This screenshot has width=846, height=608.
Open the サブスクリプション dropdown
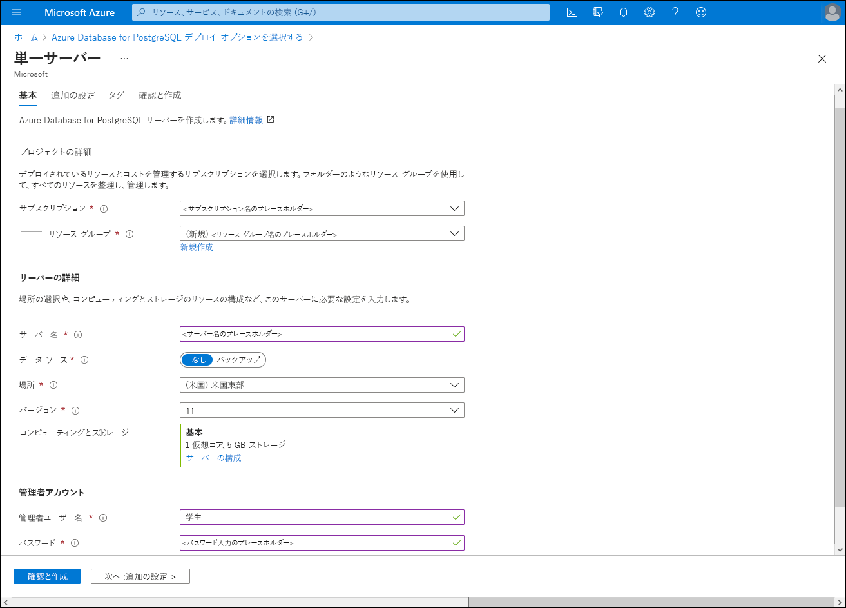tap(322, 209)
